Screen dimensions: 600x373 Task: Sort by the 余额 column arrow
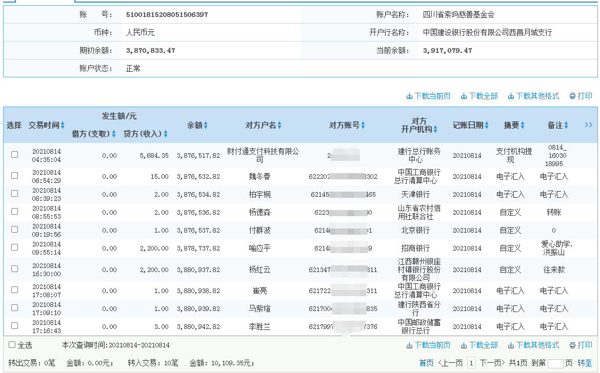pyautogui.click(x=207, y=125)
